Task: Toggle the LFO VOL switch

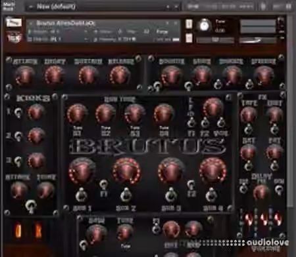Action: [221, 123]
